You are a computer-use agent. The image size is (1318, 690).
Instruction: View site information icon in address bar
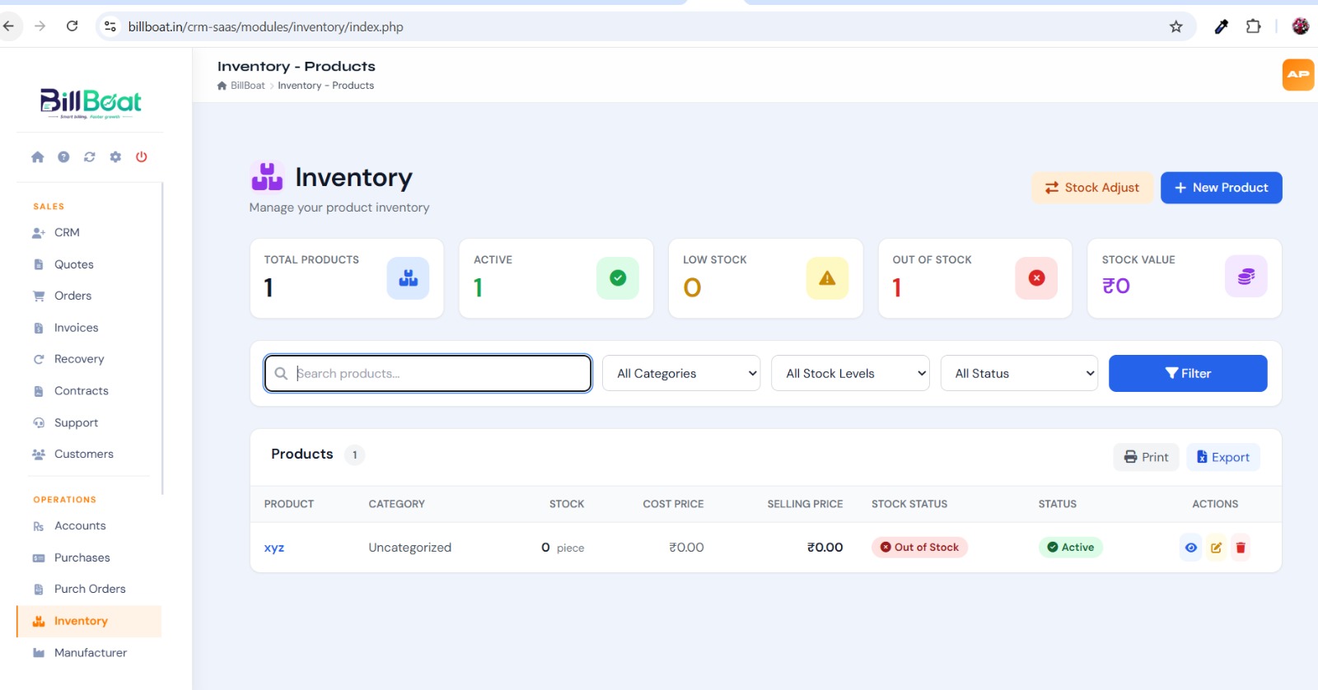[110, 26]
